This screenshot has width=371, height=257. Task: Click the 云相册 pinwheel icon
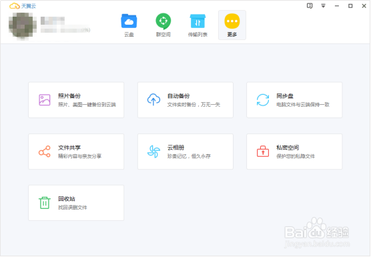[x=153, y=152]
